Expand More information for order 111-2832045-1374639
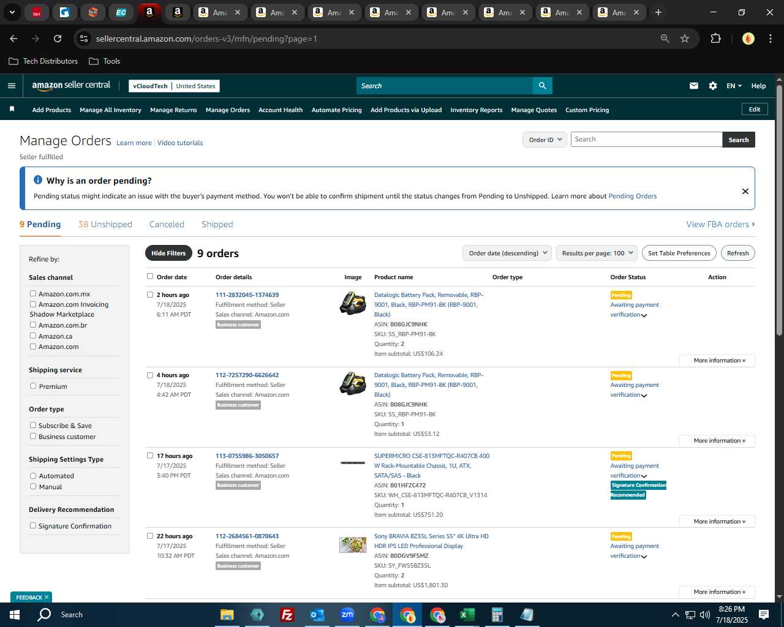The image size is (784, 627). [x=717, y=361]
